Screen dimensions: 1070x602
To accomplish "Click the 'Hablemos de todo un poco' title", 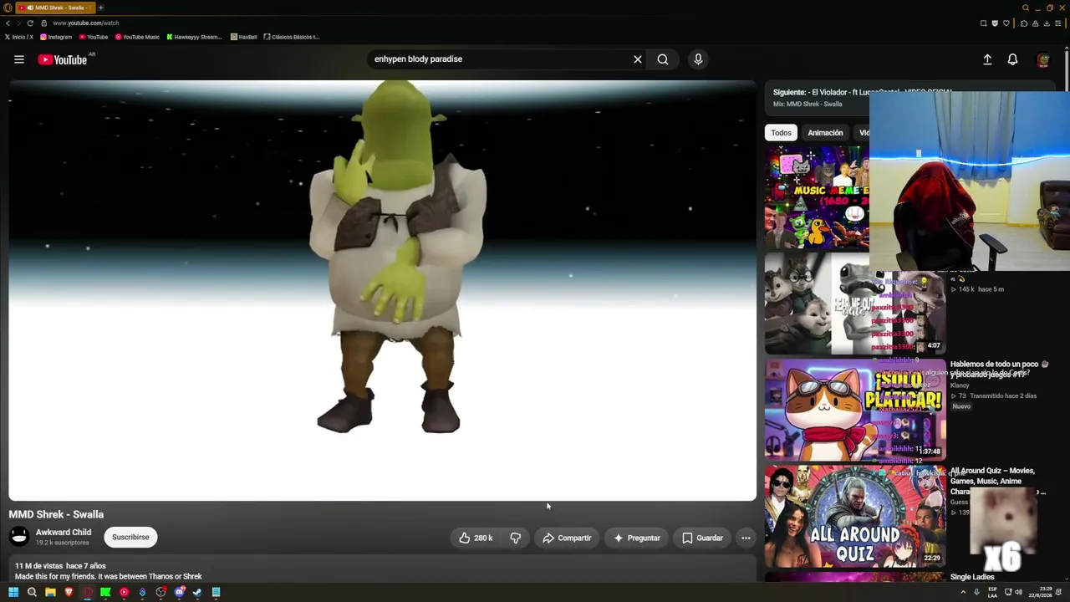I will click(x=999, y=370).
